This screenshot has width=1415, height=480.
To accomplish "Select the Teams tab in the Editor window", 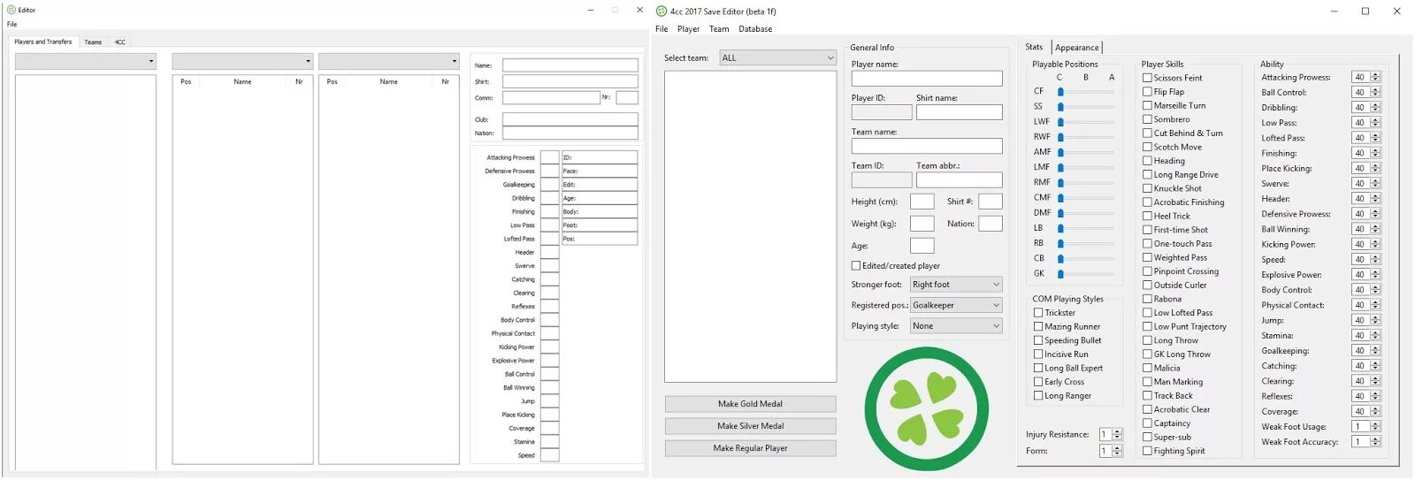I will (93, 42).
